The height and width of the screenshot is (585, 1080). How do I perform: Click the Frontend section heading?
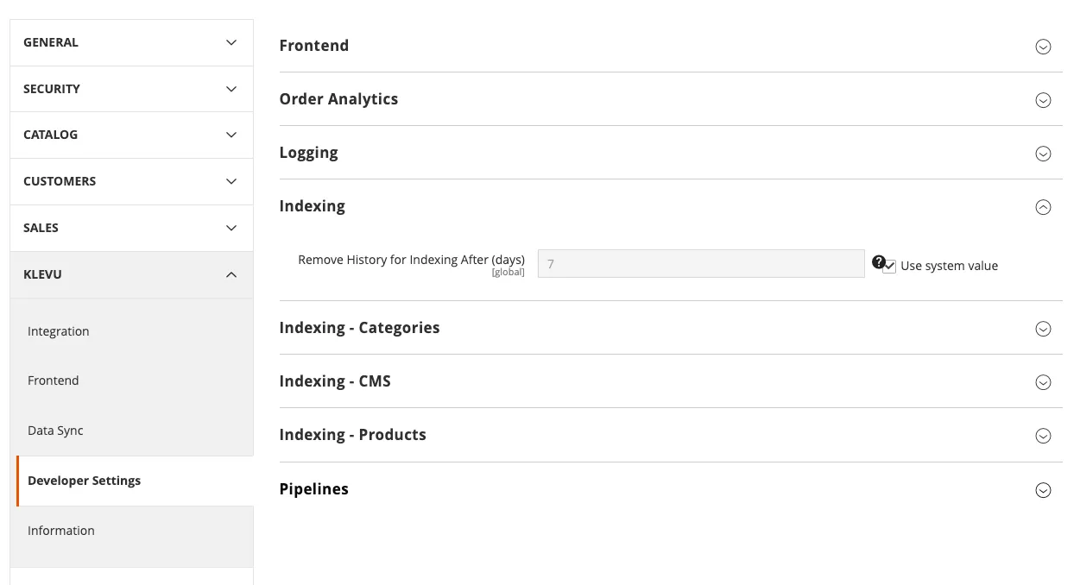point(314,46)
